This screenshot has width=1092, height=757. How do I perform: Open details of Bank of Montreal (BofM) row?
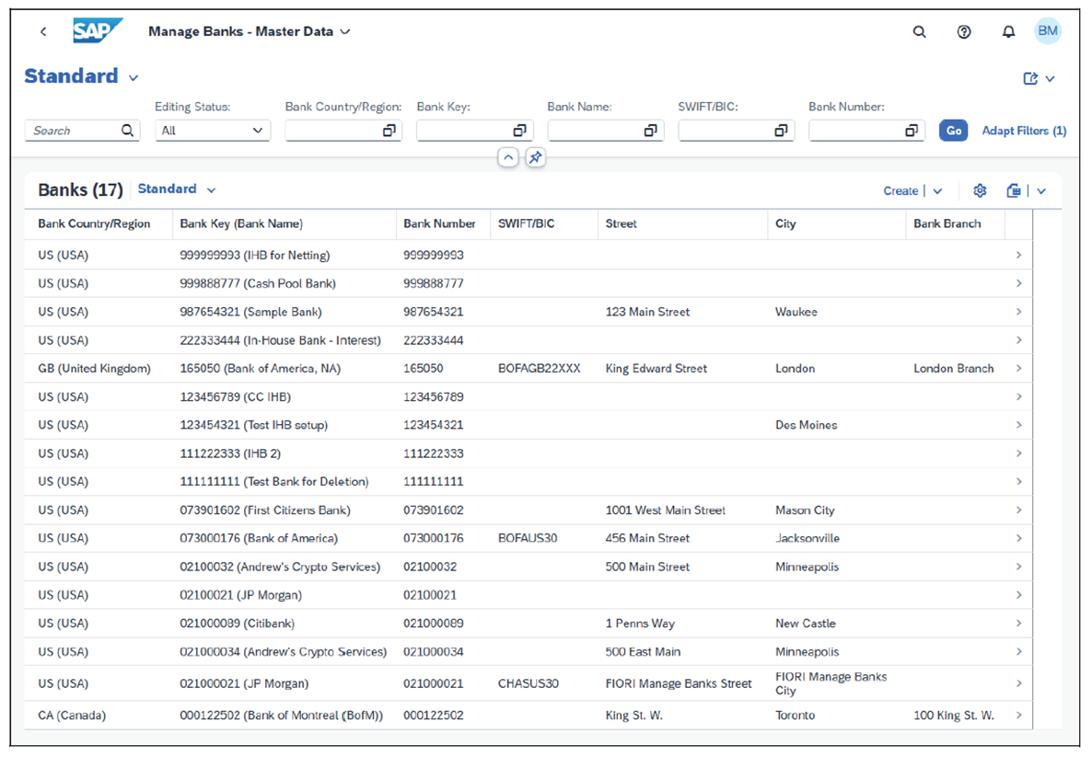coord(1018,715)
